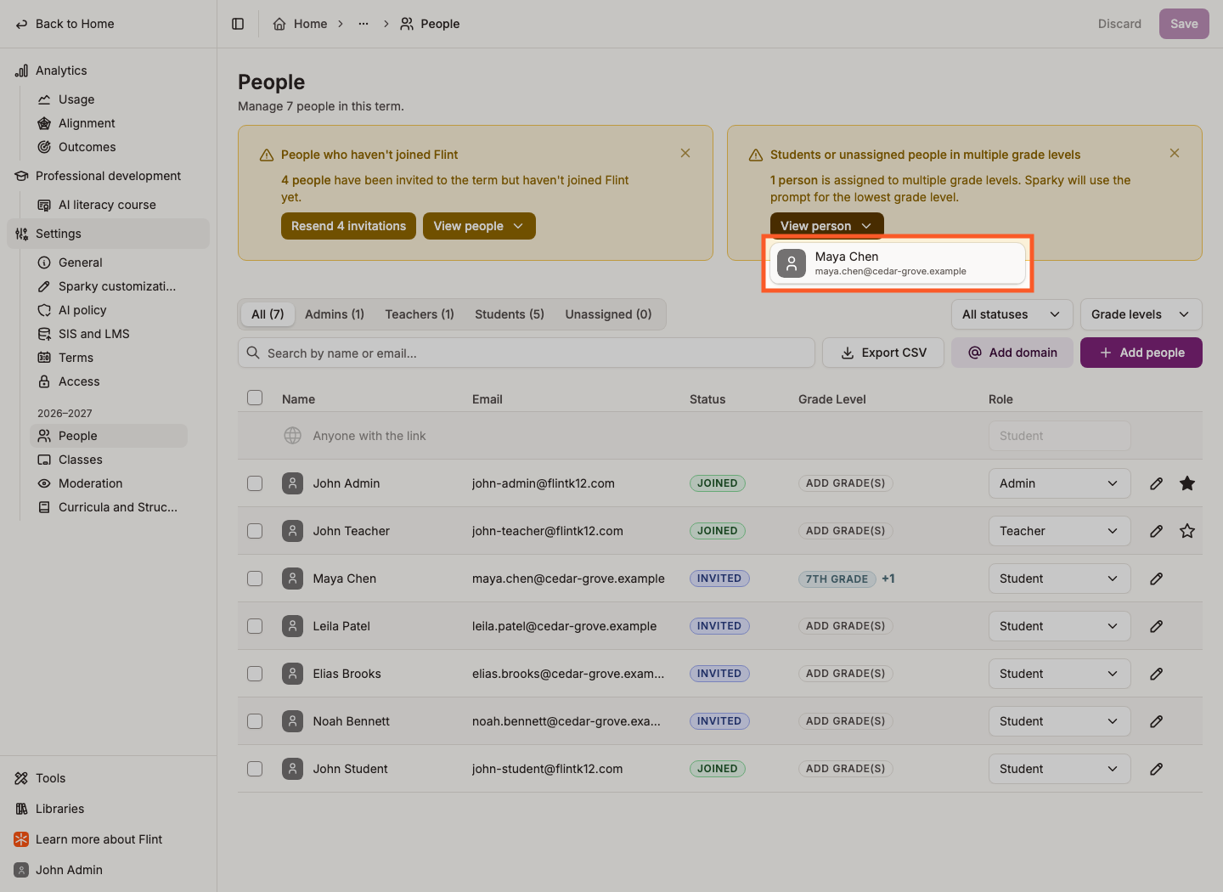Click the Export CSV button
1223x892 pixels.
tap(883, 353)
